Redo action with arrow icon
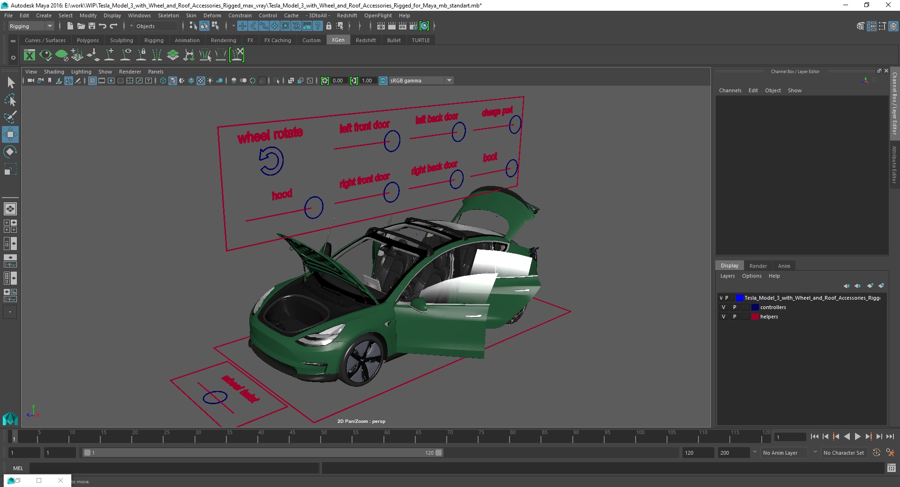Viewport: 900px width, 487px height. coord(113,26)
